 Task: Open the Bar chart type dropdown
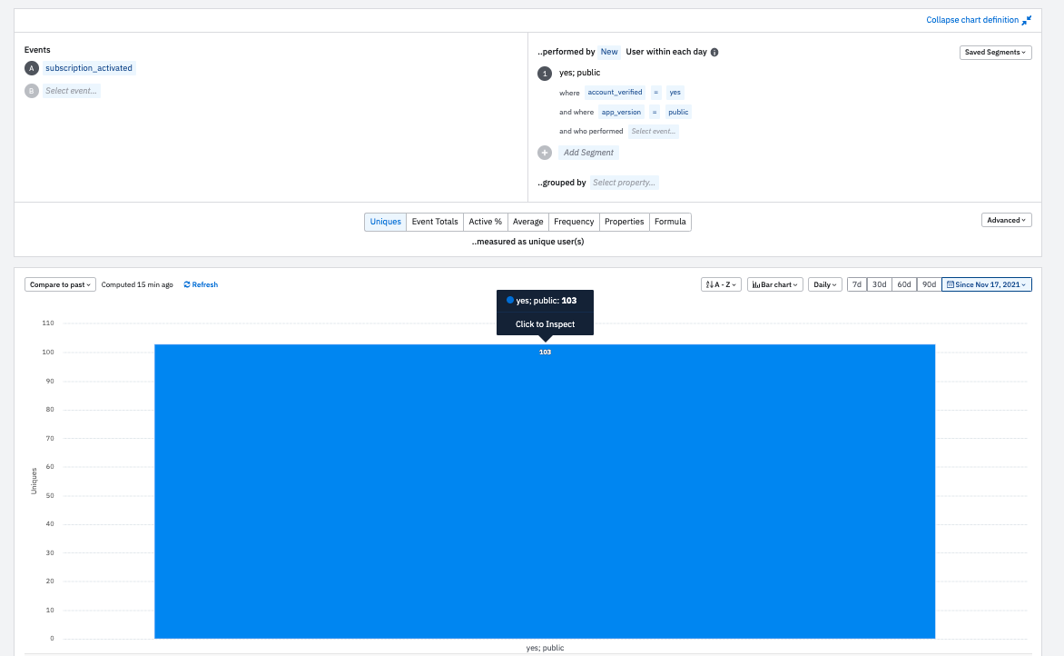[x=775, y=284]
